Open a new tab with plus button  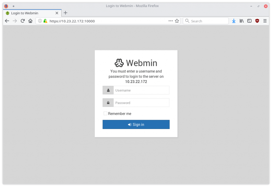pyautogui.click(x=65, y=13)
